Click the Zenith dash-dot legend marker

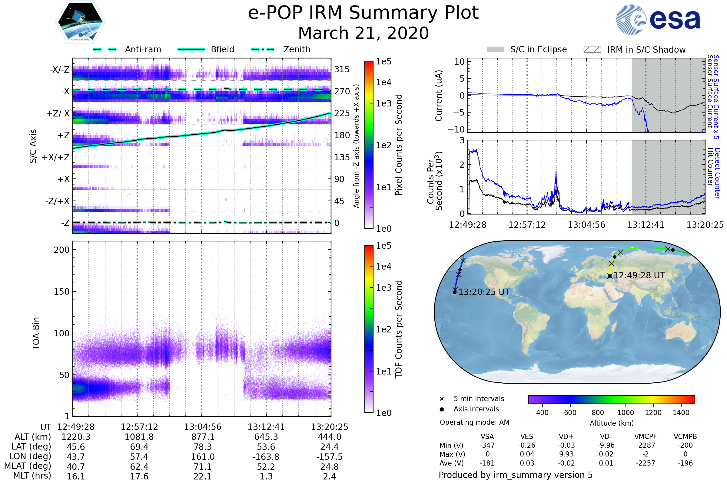point(263,49)
